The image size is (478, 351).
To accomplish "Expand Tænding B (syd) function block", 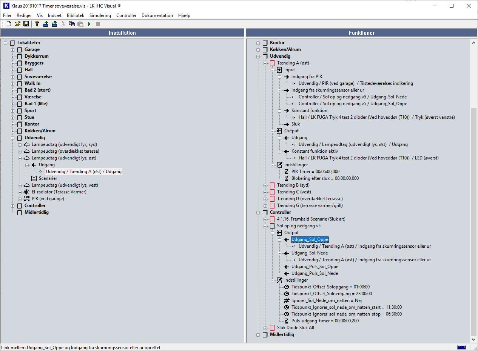I will (x=265, y=185).
